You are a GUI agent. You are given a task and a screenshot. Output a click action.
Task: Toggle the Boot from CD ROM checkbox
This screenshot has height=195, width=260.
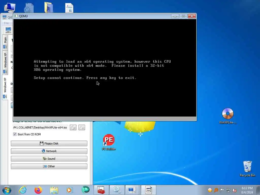(15, 134)
